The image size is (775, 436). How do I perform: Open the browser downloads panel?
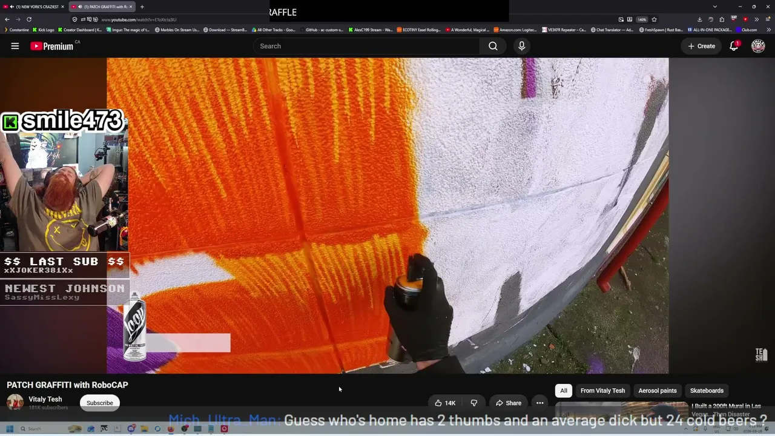pos(699,19)
